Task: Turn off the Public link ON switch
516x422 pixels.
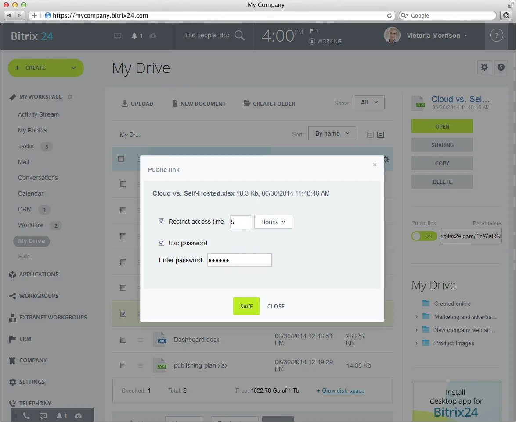Action: pos(424,236)
